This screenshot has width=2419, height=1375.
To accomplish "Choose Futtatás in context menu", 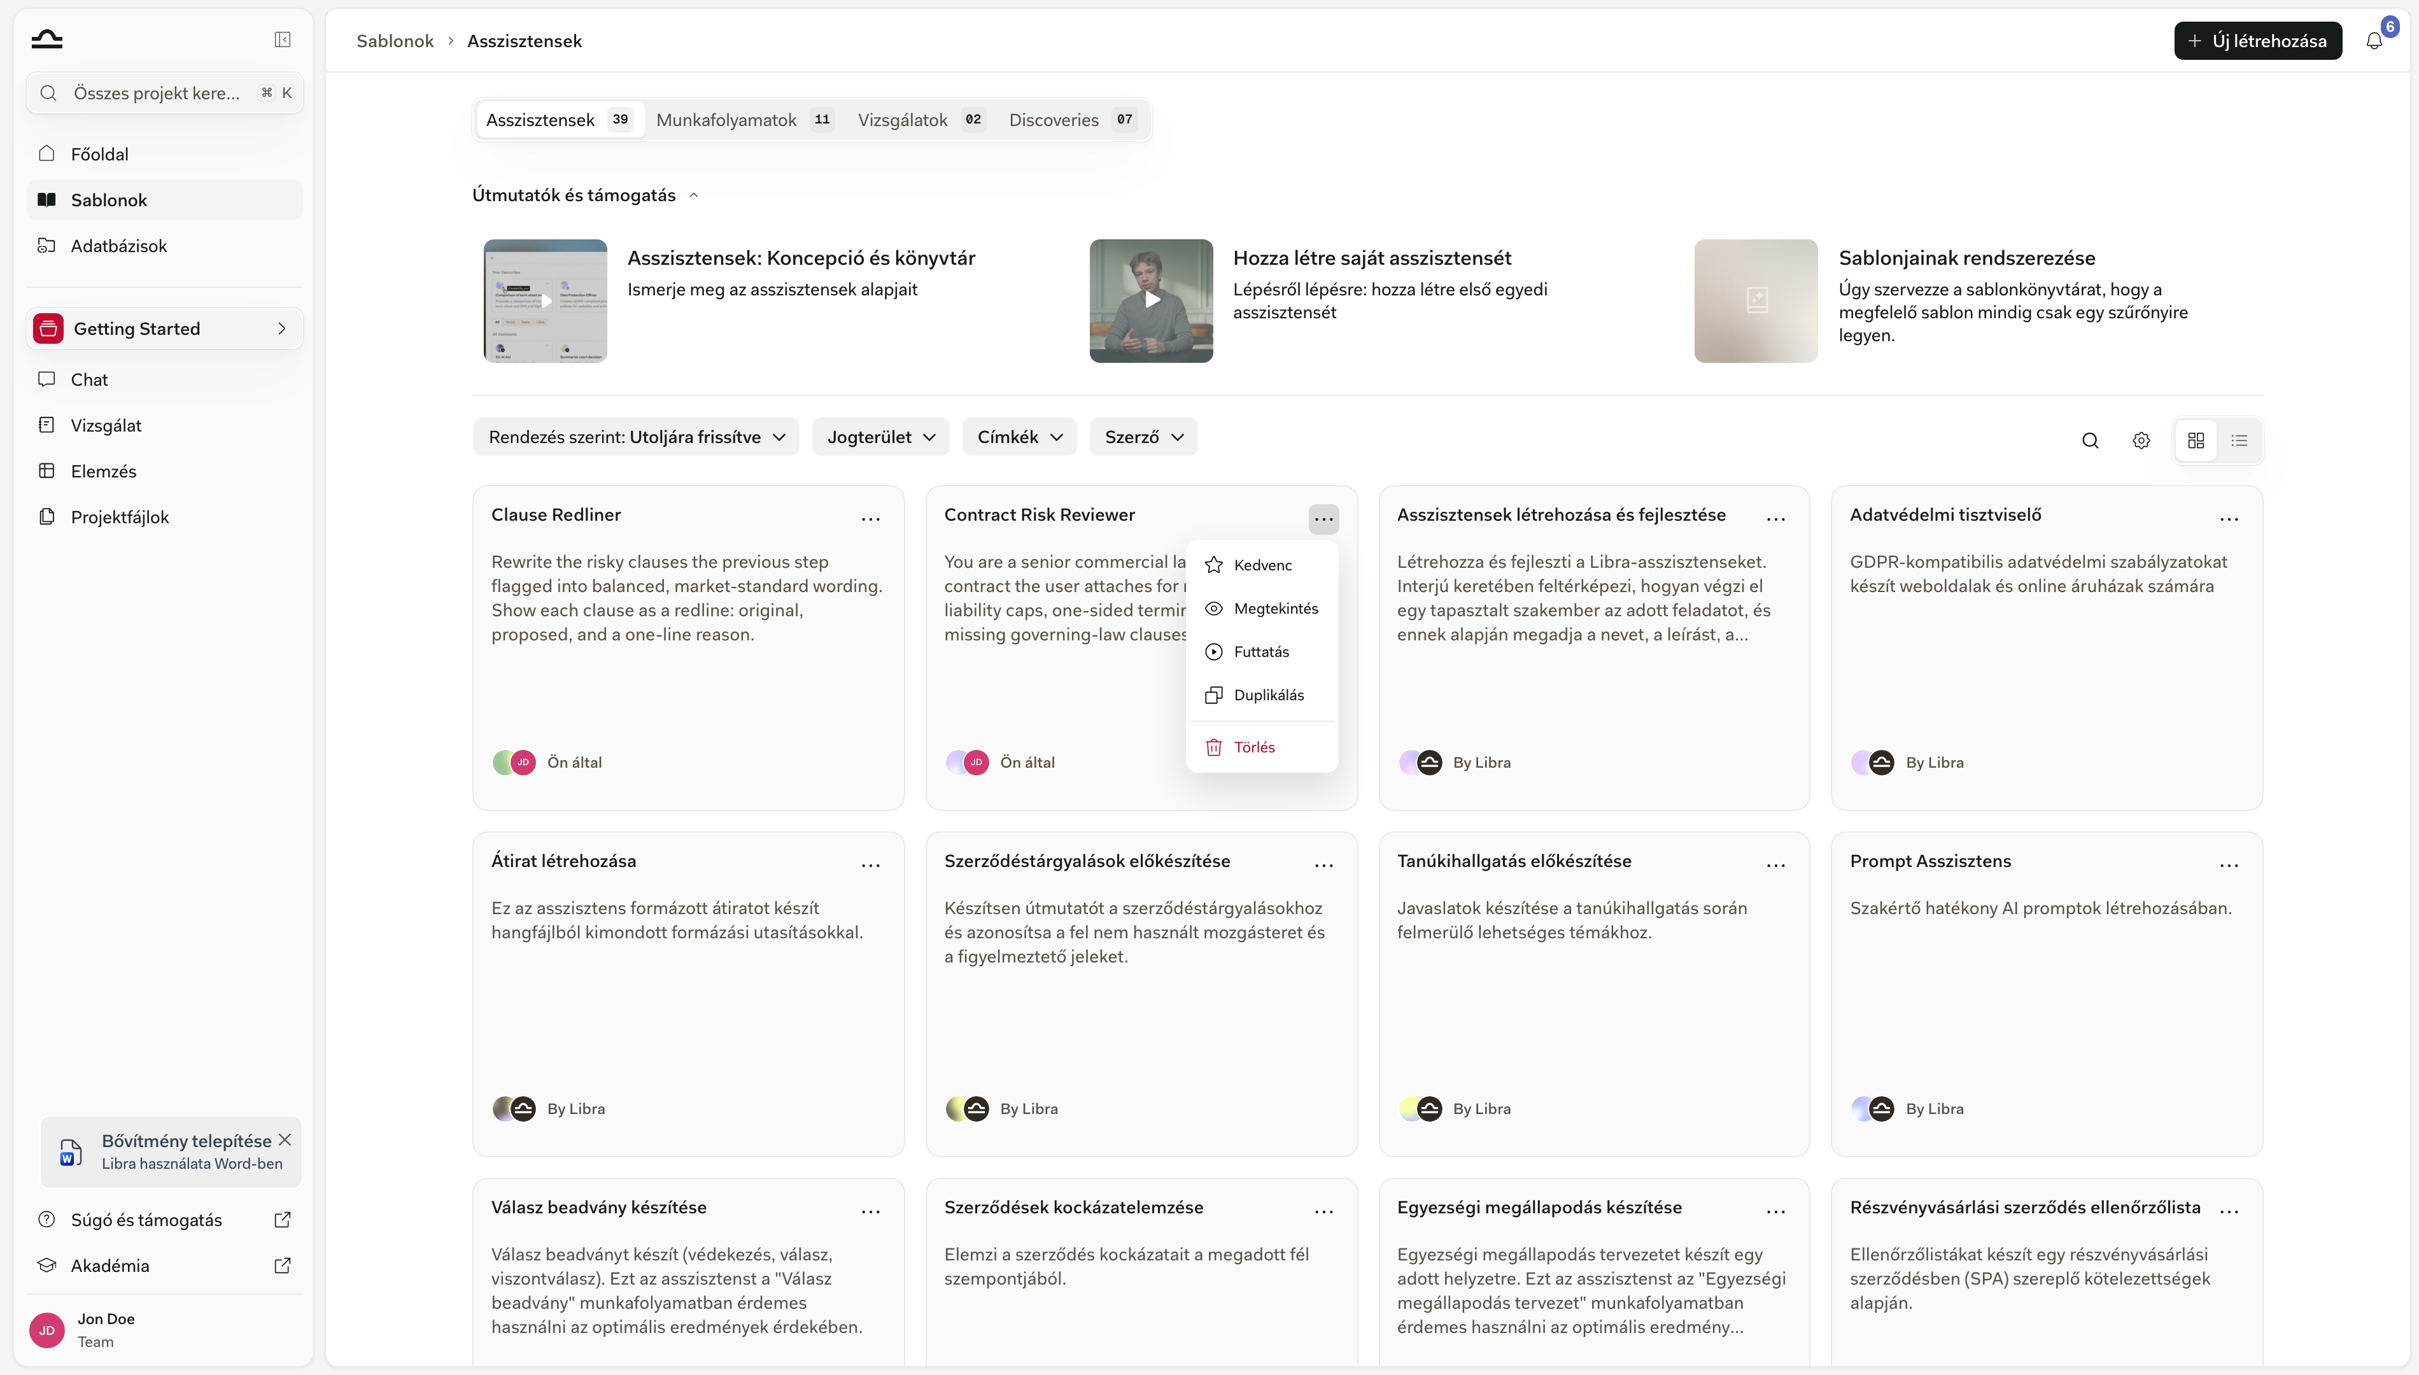I will pos(1262,652).
